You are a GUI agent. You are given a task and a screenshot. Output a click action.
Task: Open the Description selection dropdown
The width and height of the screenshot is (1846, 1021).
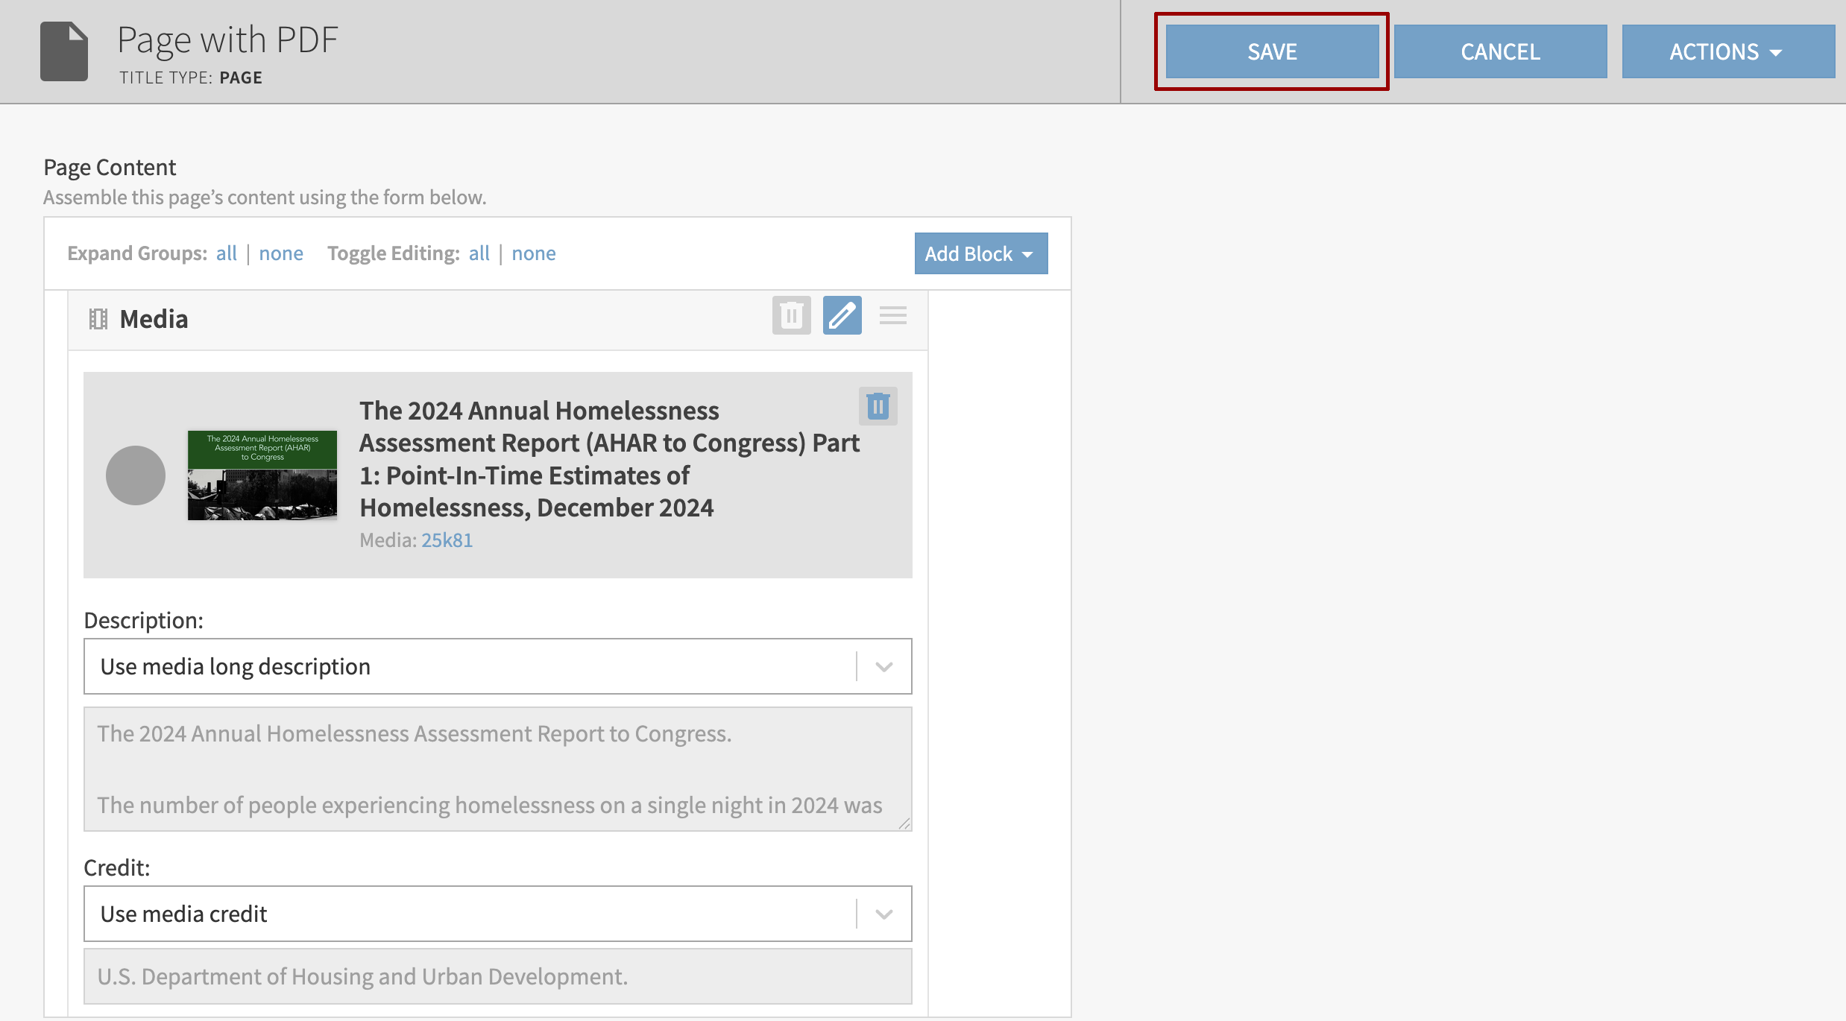coord(884,666)
